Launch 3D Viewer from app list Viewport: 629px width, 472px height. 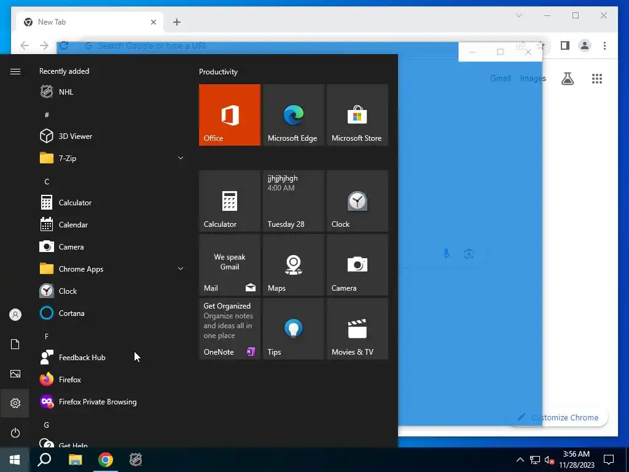tap(112, 136)
